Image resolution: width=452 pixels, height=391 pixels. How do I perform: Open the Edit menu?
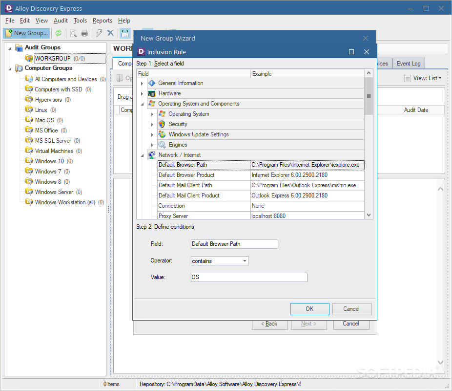coord(25,21)
